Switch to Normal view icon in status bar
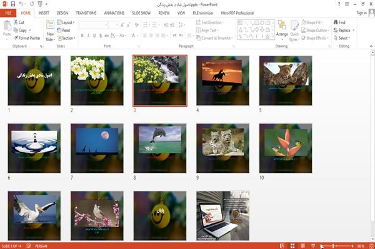 pos(282,246)
